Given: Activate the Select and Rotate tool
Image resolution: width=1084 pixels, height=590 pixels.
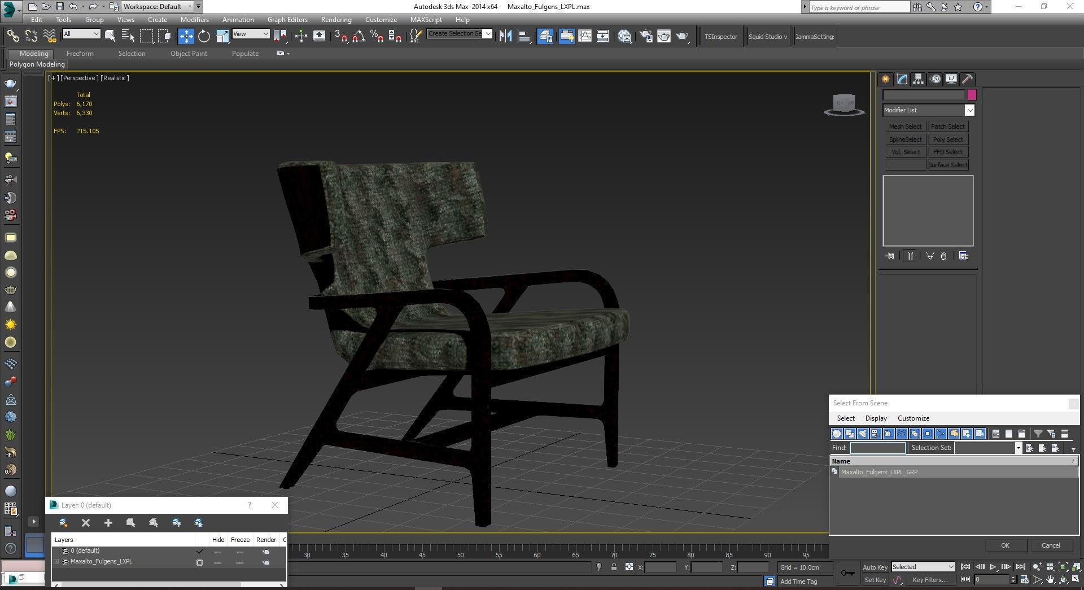Looking at the screenshot, I should 204,36.
